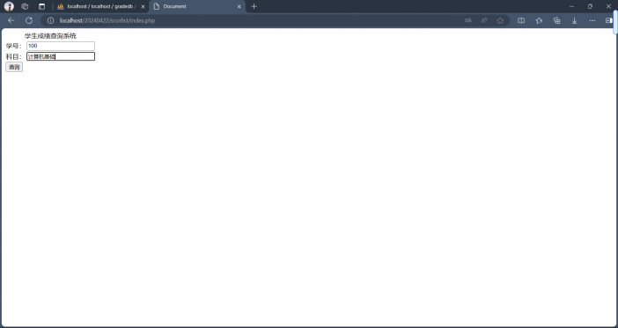This screenshot has width=618, height=328.
Task: Click the address bar URL localhost/20240422
Action: pos(107,20)
